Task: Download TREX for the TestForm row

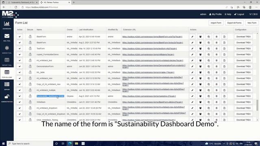Action: pyautogui.click(x=243, y=49)
